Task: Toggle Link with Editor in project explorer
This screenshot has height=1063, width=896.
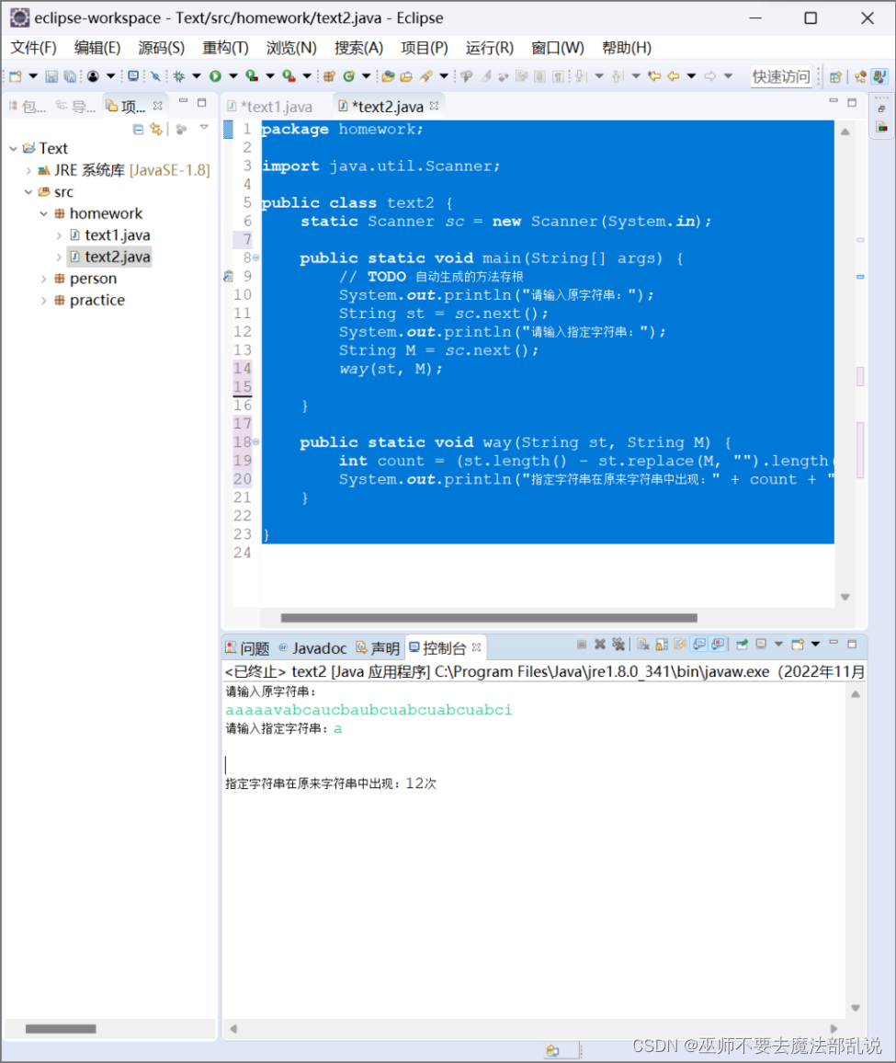Action: (x=156, y=129)
